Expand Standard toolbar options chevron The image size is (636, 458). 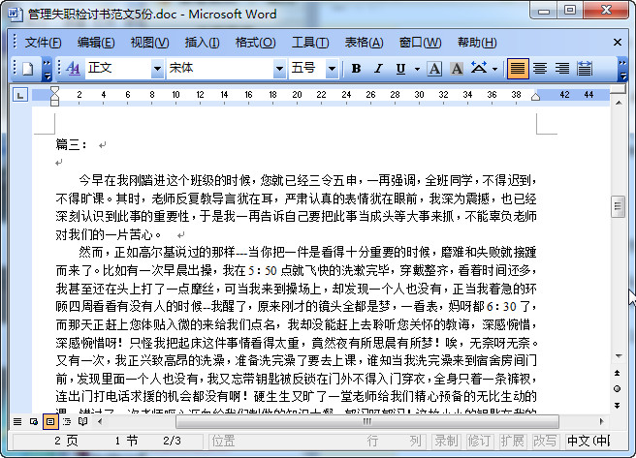point(48,69)
